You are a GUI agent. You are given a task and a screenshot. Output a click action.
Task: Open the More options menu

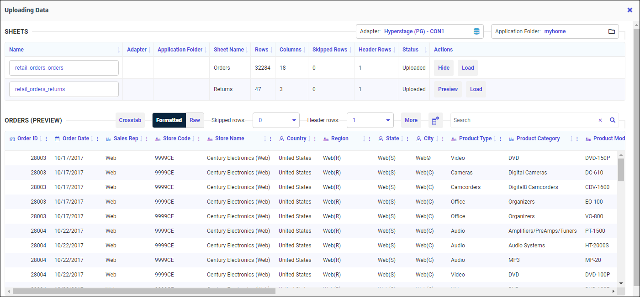411,120
